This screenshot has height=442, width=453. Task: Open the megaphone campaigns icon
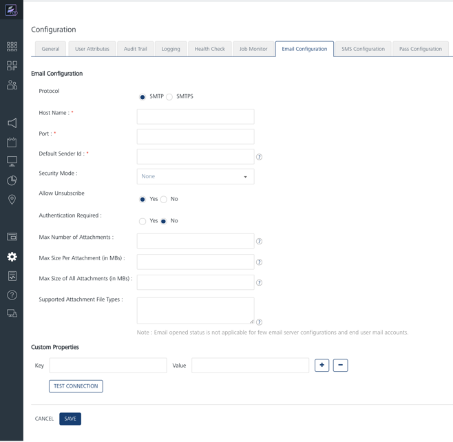pyautogui.click(x=12, y=123)
